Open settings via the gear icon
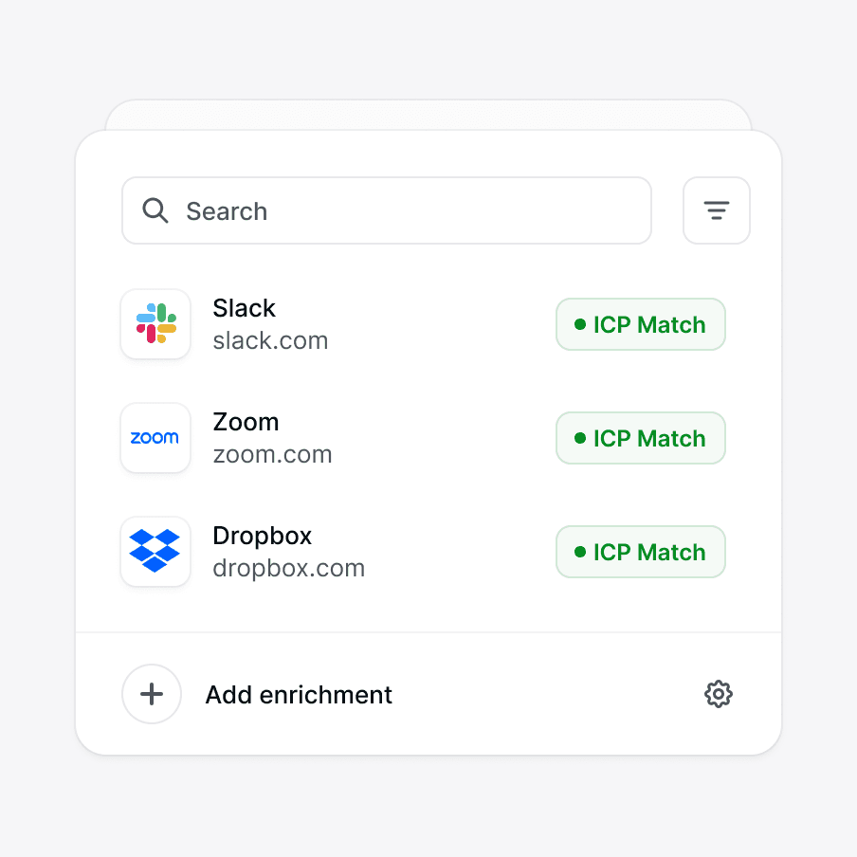The image size is (857, 857). tap(719, 694)
